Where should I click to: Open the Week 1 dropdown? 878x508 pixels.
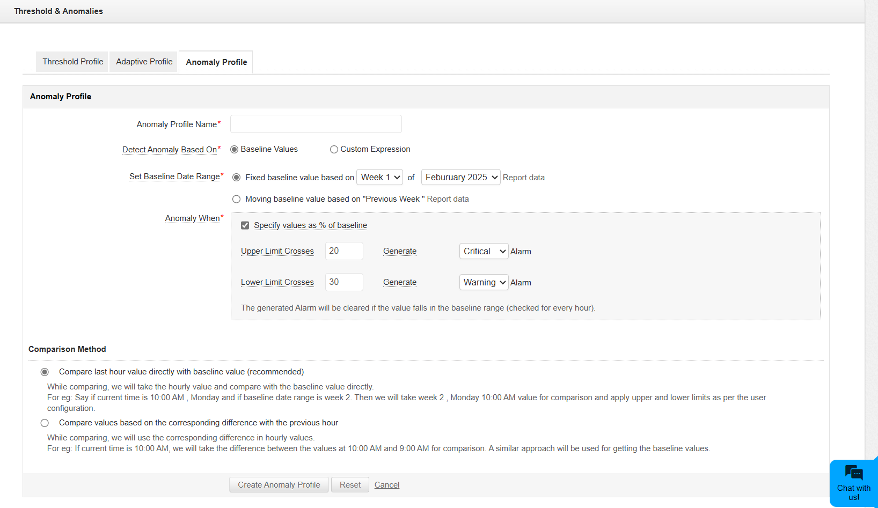pyautogui.click(x=379, y=177)
